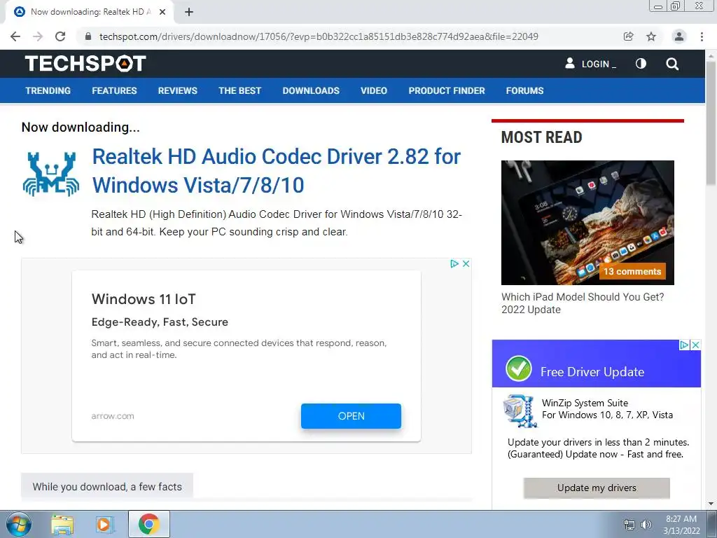717x538 pixels.
Task: Open a new tab with plus button
Action: [x=189, y=12]
